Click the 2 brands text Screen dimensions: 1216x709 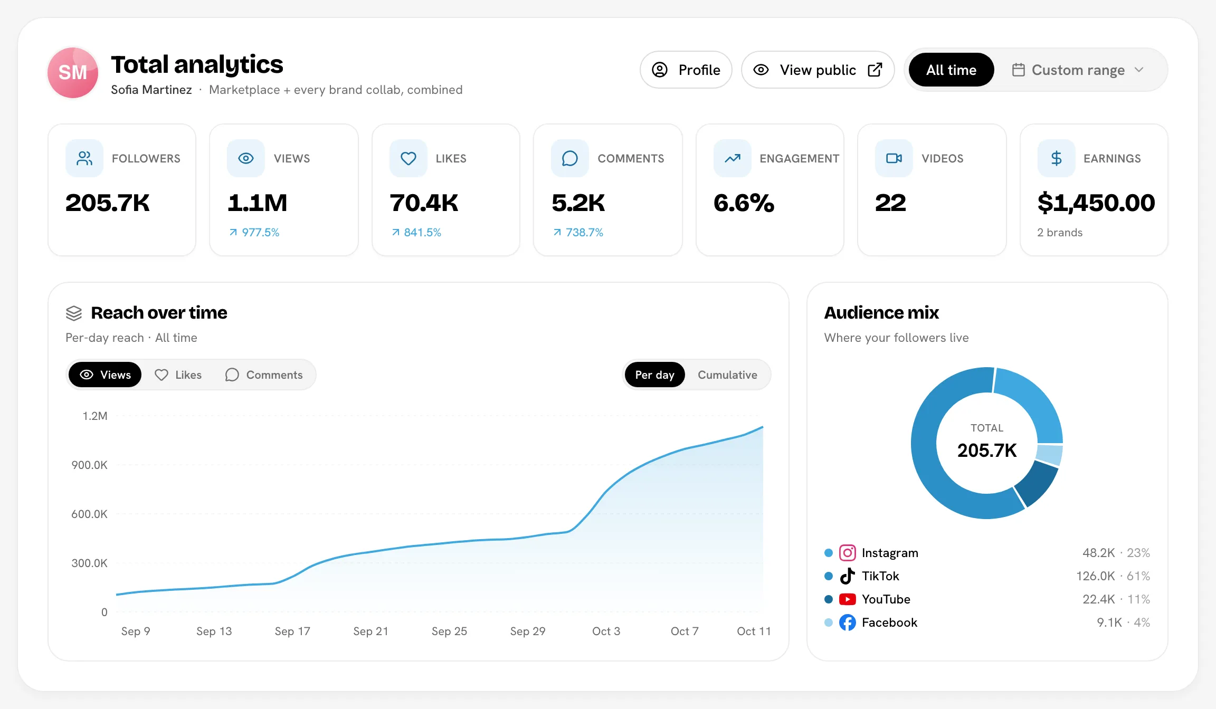pos(1060,232)
